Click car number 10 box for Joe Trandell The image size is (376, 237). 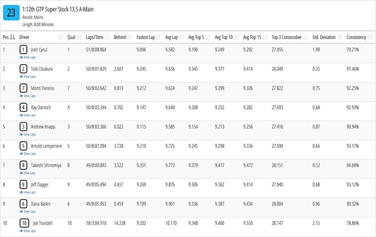coord(24,223)
